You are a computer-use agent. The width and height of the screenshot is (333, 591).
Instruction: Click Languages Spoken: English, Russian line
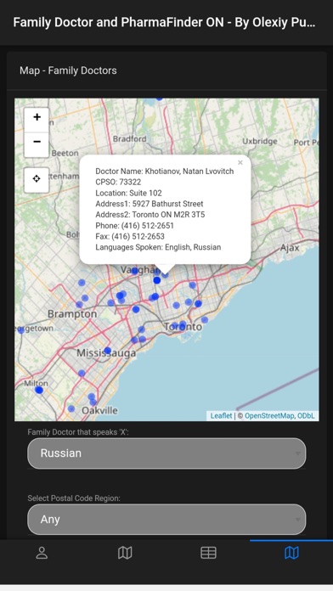coord(158,247)
